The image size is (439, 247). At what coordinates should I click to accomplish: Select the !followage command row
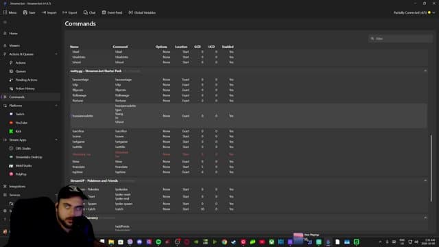coord(248,95)
